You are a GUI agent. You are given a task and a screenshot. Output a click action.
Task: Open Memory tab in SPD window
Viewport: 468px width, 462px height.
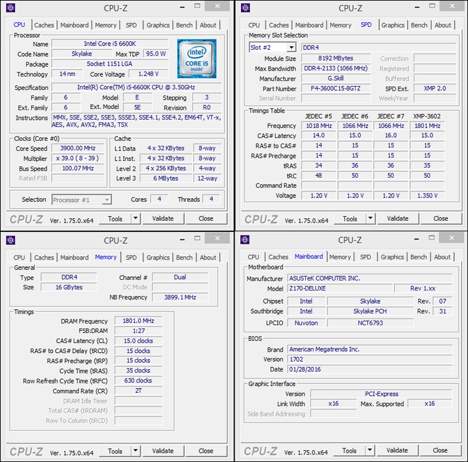pyautogui.click(x=341, y=25)
